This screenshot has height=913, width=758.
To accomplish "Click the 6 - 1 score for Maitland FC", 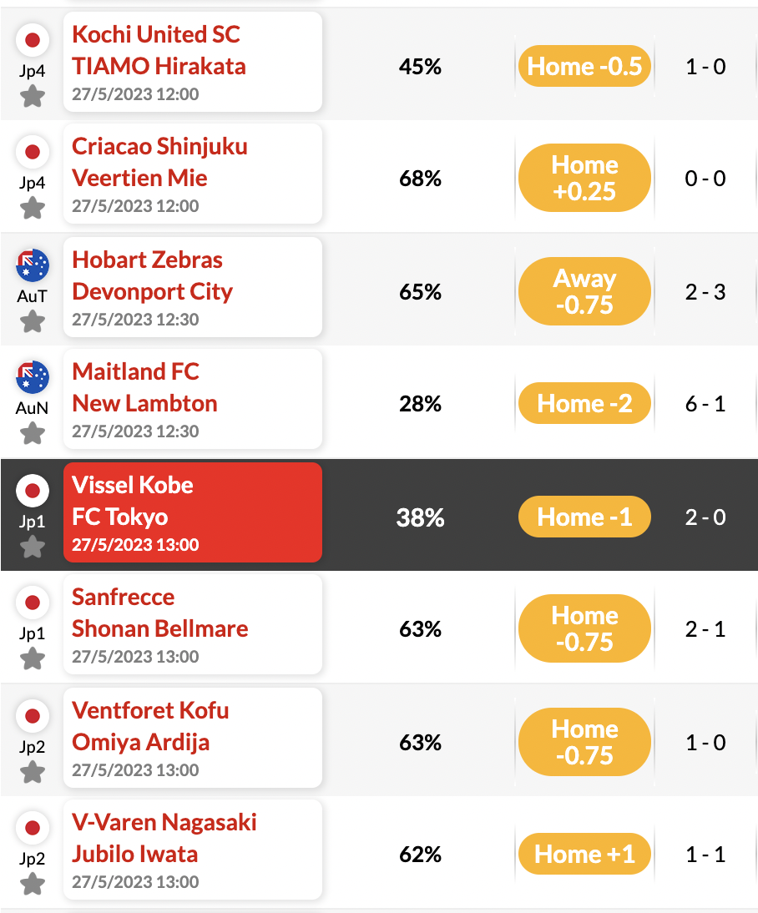I will 705,404.
